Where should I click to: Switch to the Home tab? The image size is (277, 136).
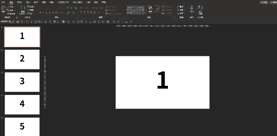click(x=11, y=2)
